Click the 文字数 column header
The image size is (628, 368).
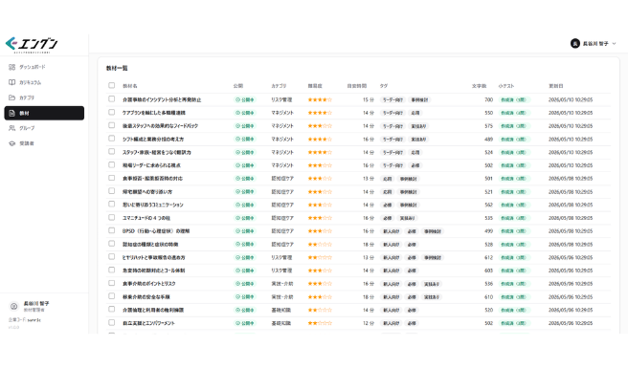(x=479, y=86)
